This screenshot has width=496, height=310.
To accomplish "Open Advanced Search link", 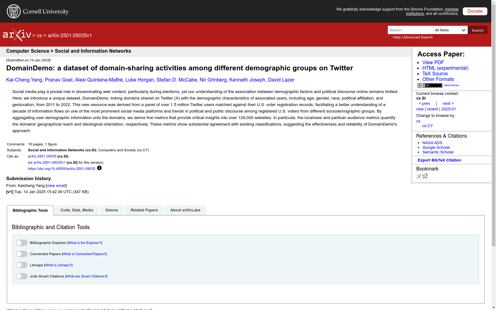I will (418, 37).
